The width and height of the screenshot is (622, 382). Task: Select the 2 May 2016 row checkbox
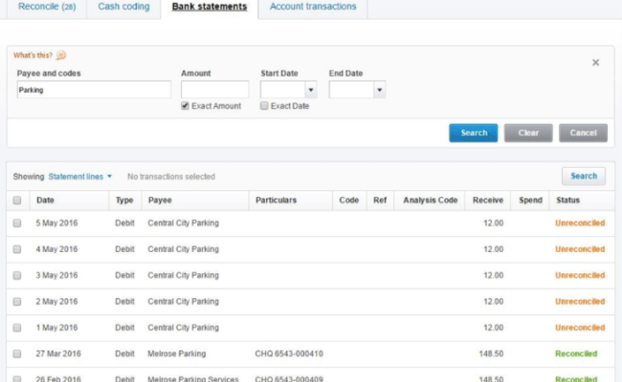click(x=17, y=302)
